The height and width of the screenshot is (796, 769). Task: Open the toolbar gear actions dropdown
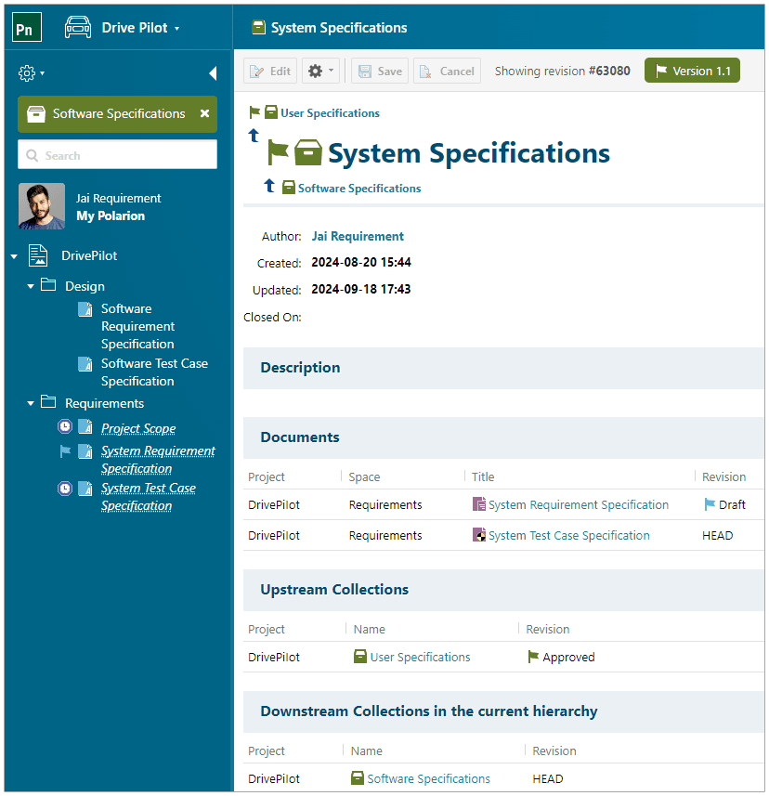320,72
